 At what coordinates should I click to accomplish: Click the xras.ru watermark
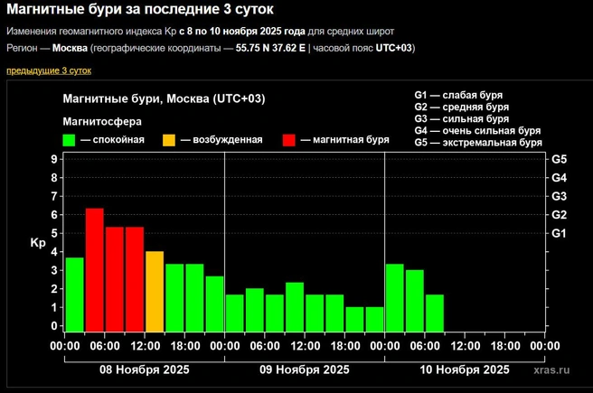551,370
